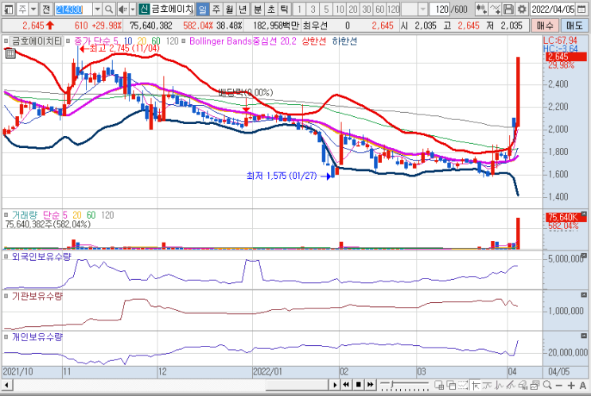
Task: Click the add candlestick chart icon
Action: 481,9
